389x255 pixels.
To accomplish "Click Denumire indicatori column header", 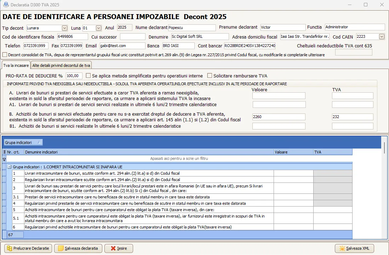I will [149, 152].
